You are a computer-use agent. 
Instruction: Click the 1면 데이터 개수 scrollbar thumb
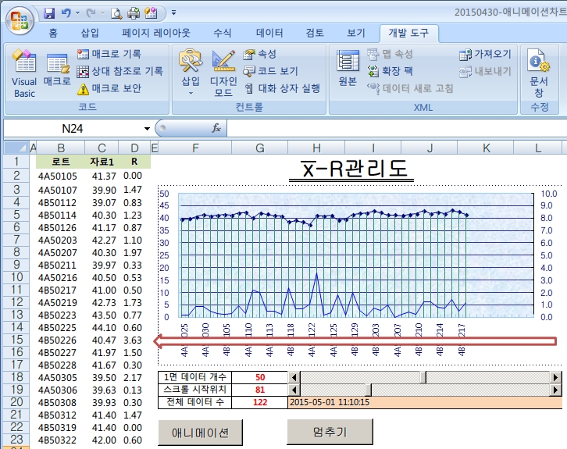tap(423, 377)
